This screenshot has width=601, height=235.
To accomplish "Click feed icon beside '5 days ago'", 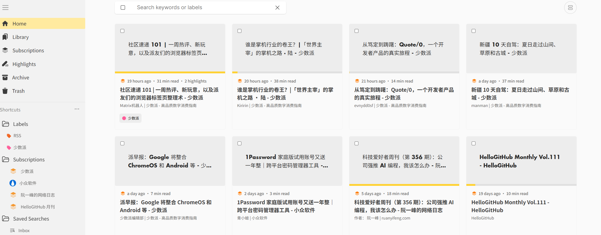I will [x=357, y=193].
